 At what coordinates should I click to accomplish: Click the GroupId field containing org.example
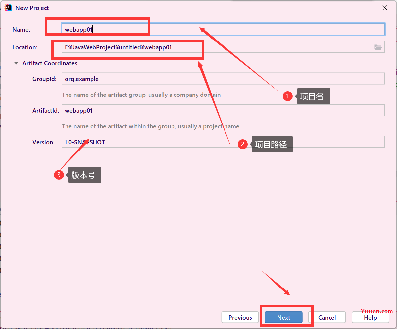pyautogui.click(x=223, y=79)
